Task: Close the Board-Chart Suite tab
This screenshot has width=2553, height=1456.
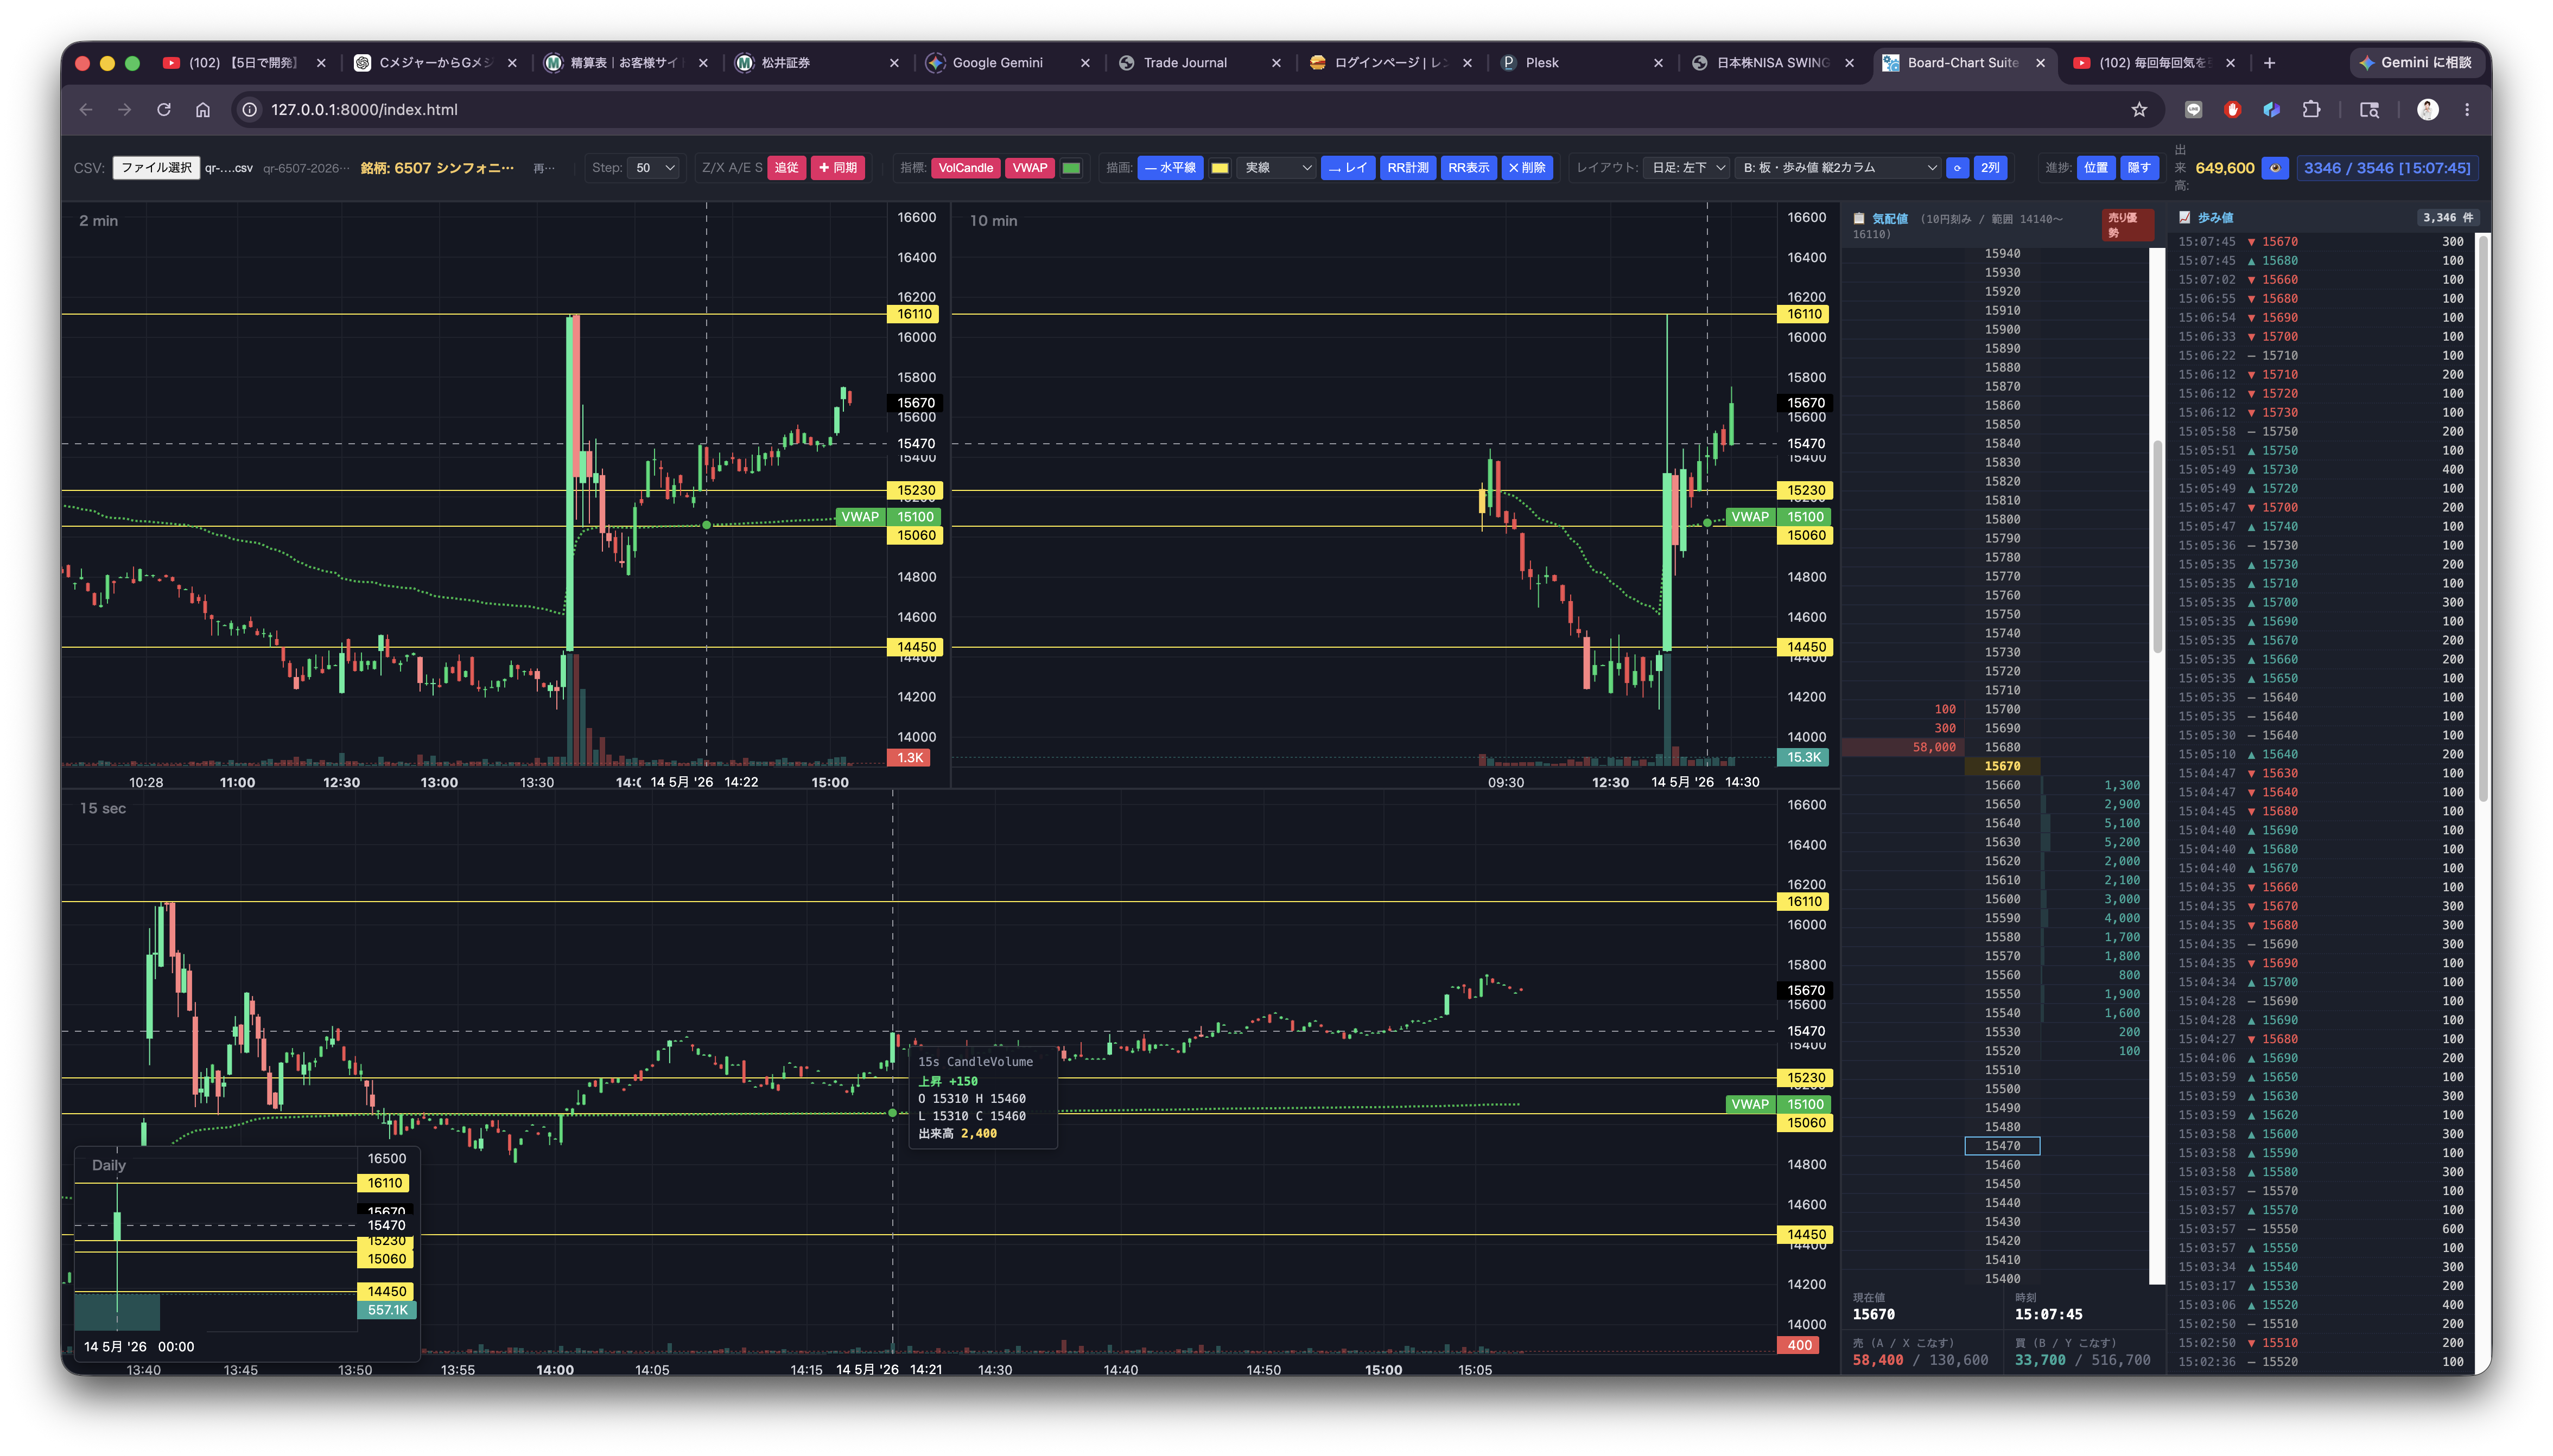Action: [x=2041, y=63]
